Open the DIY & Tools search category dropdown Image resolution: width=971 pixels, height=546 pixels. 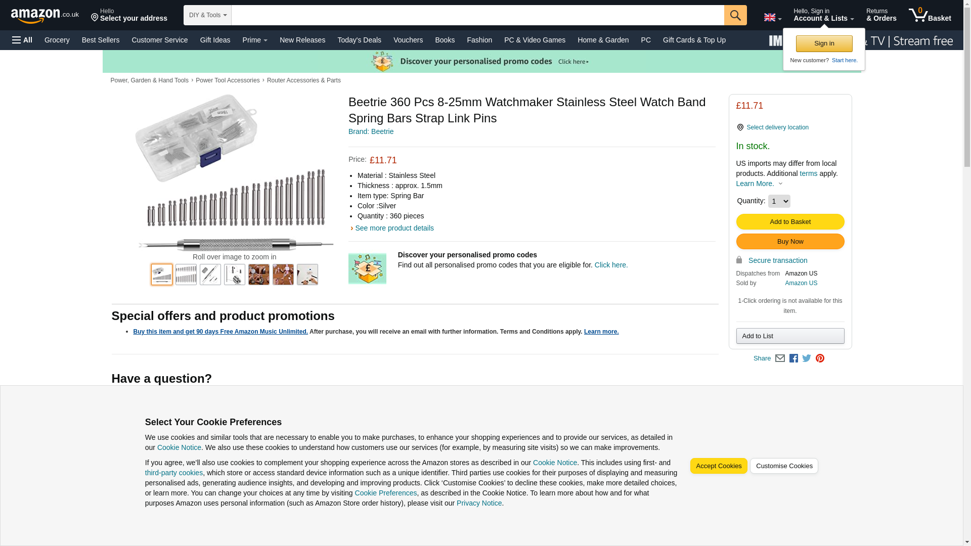[x=207, y=15]
